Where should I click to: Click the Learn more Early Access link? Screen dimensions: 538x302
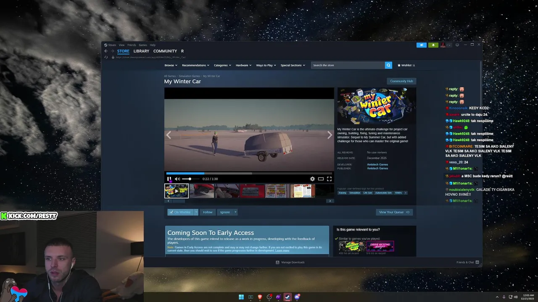pos(282,250)
